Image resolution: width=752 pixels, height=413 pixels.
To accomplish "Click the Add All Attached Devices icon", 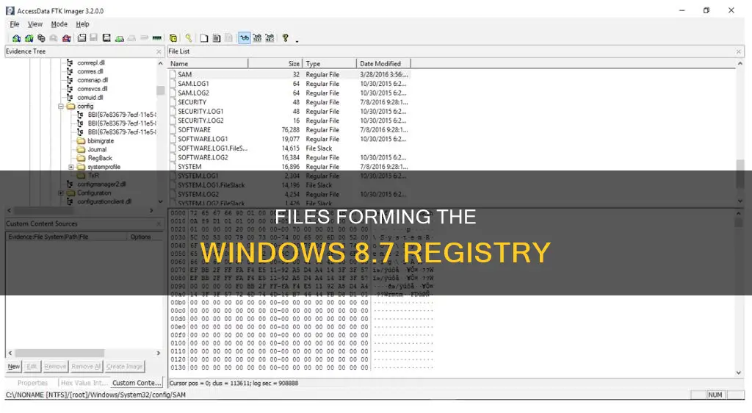I will coord(29,38).
